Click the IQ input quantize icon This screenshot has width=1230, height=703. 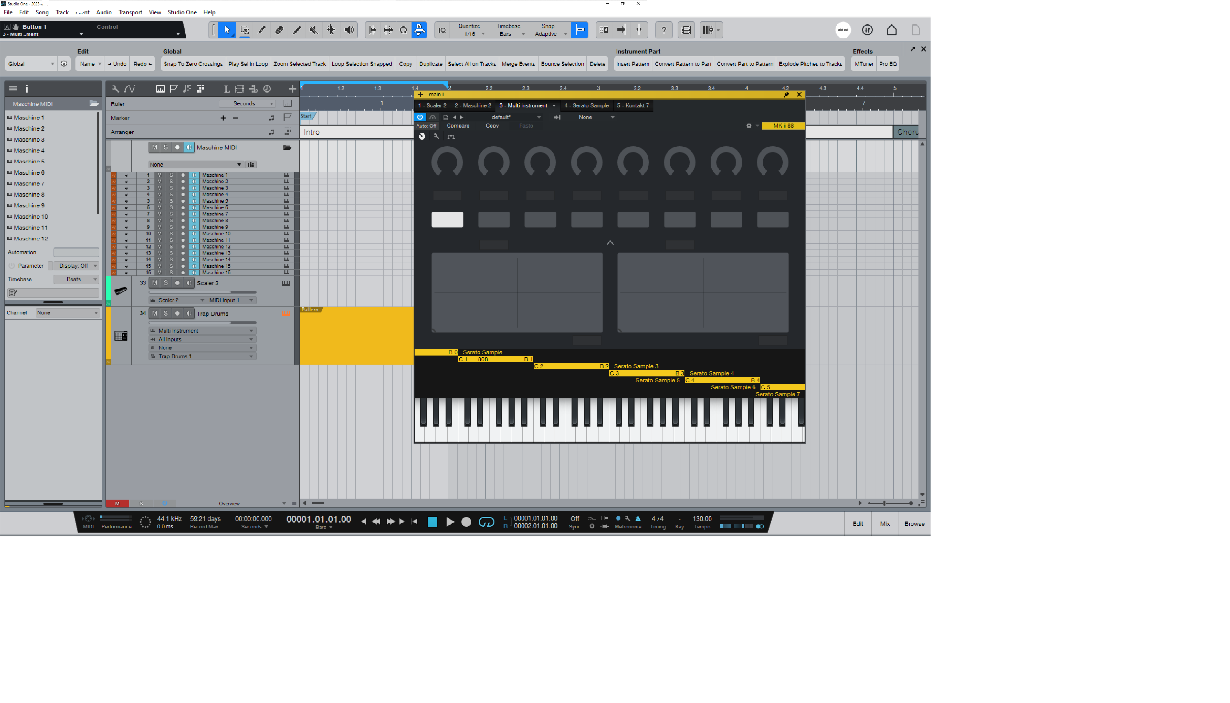(442, 30)
